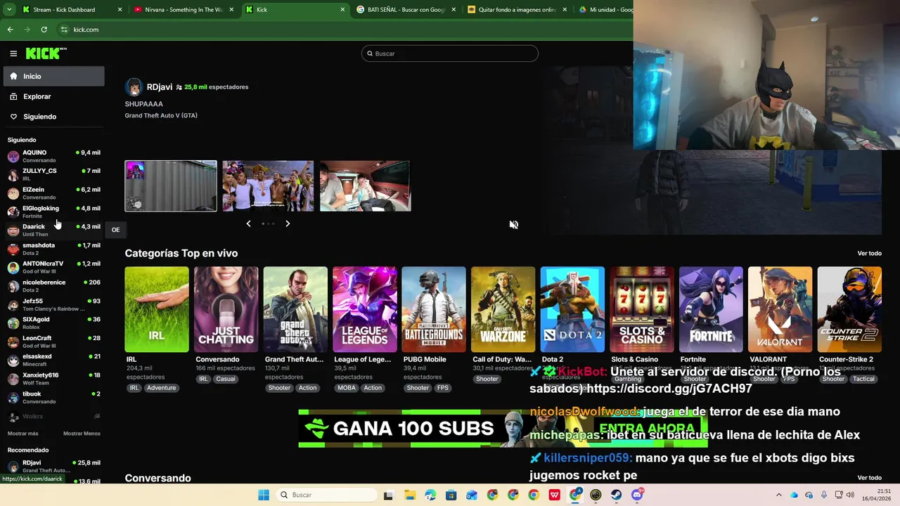This screenshot has width=900, height=506.
Task: Click the Casual tag under Conversando
Action: 226,379
